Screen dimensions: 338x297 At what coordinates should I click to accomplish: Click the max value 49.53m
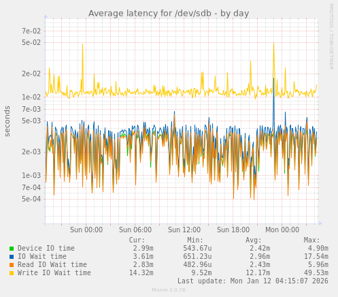(316, 272)
